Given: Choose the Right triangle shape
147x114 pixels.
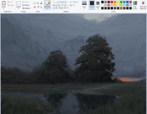Looking at the screenshot, I should click(x=59, y=5).
